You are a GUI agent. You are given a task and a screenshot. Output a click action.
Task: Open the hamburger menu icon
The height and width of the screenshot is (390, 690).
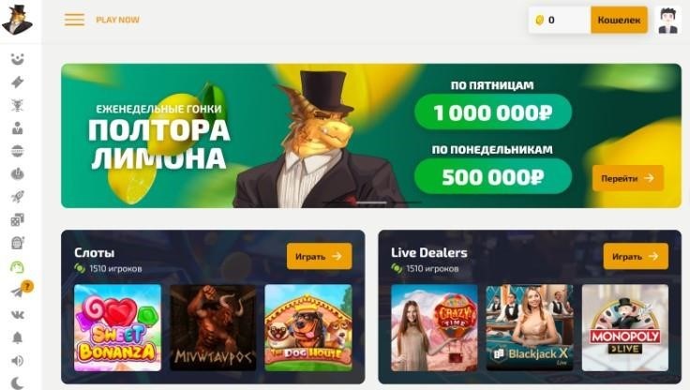tap(74, 20)
